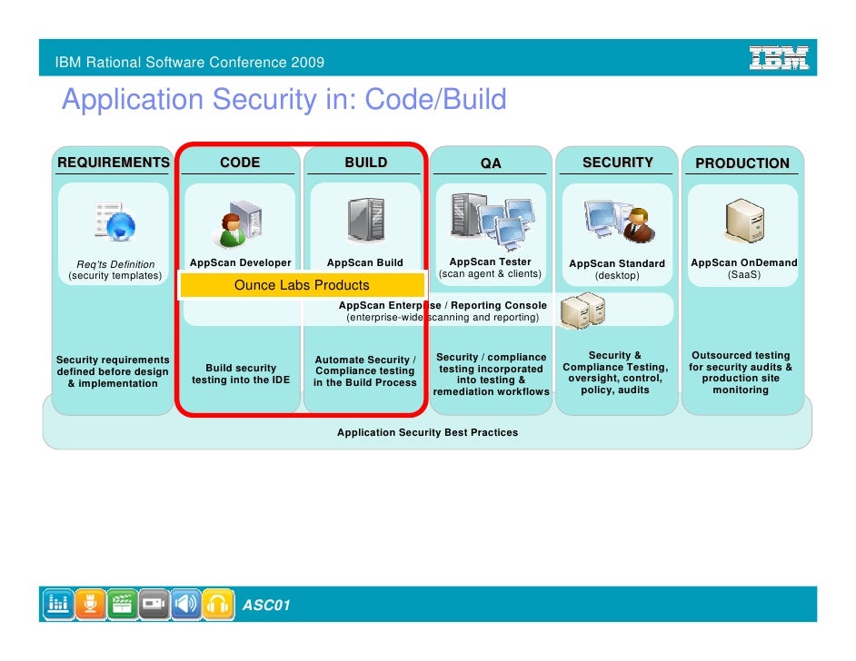Click the 'AppScan Tester' label
The height and width of the screenshot is (661, 856).
[490, 261]
